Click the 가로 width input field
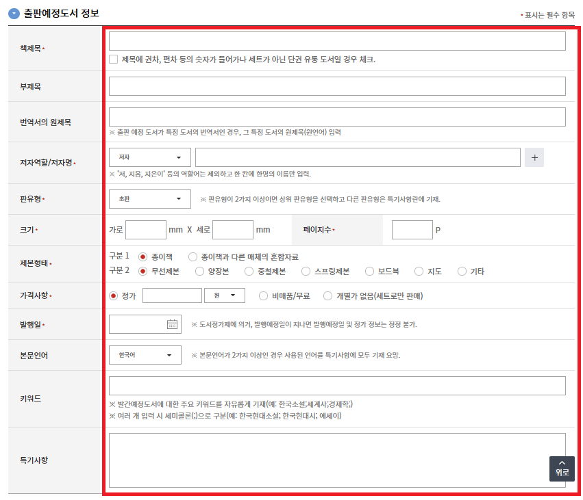583x500 pixels. coord(146,230)
